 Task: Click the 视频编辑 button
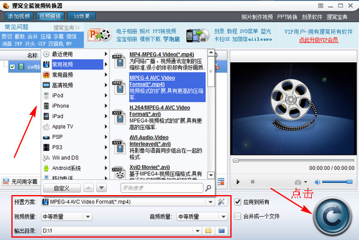tap(50, 16)
